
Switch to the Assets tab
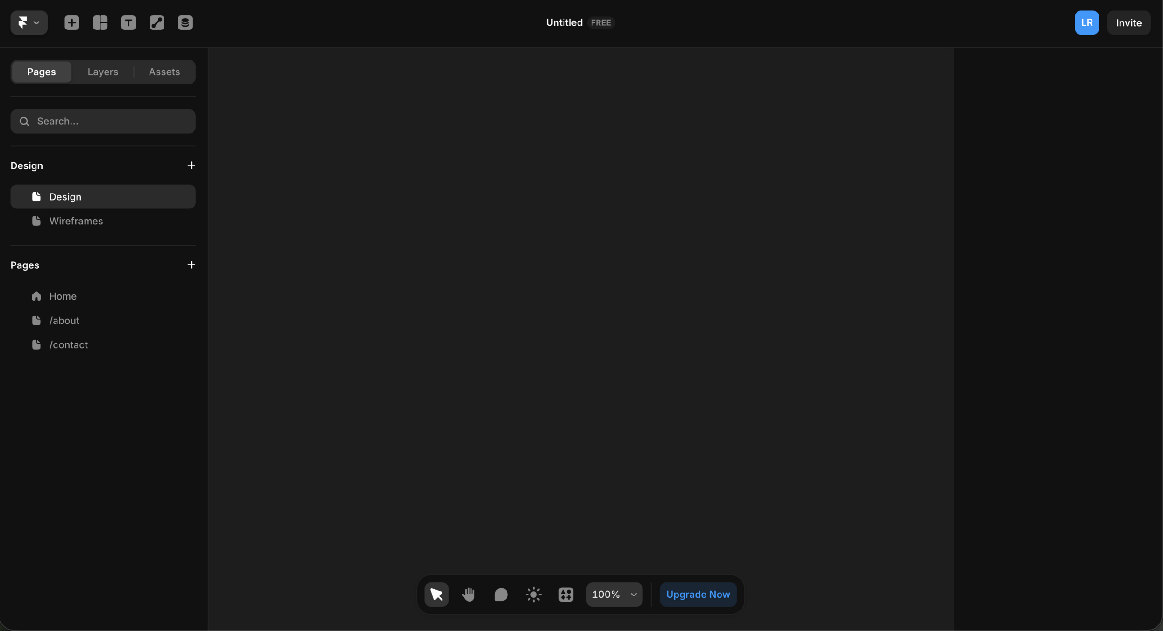164,72
